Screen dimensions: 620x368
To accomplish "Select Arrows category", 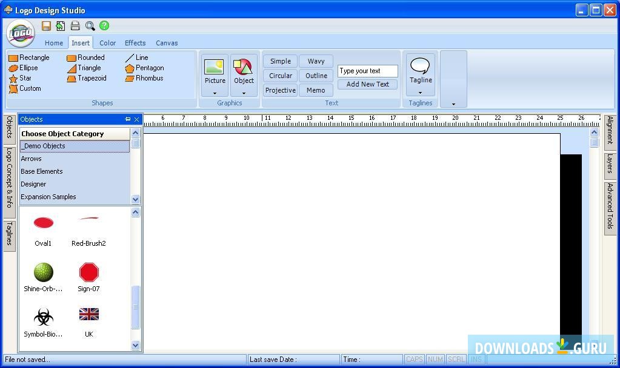I will click(x=75, y=159).
